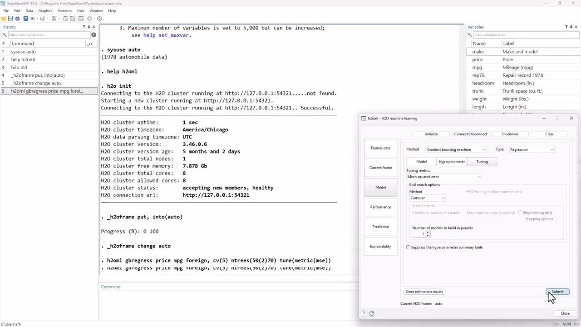The height and width of the screenshot is (327, 581).
Task: Select the 'rep78' variable row
Action: click(523, 75)
